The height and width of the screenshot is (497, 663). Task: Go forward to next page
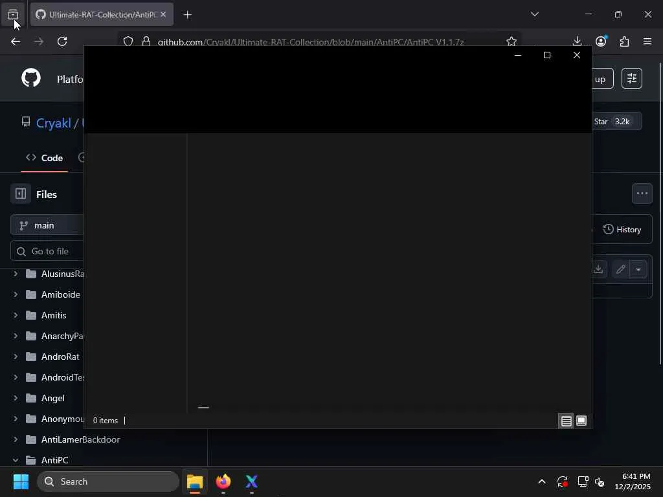39,41
